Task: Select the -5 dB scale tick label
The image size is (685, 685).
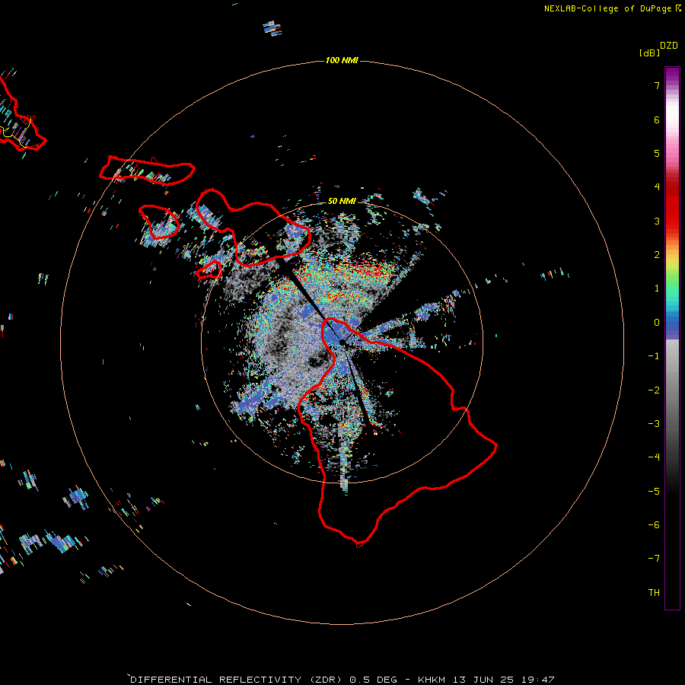Action: click(x=654, y=492)
